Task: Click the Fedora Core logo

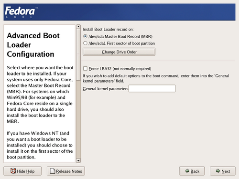Action: coord(22,12)
